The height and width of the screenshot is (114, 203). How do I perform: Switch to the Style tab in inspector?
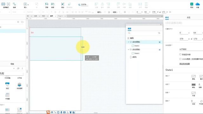point(167,17)
